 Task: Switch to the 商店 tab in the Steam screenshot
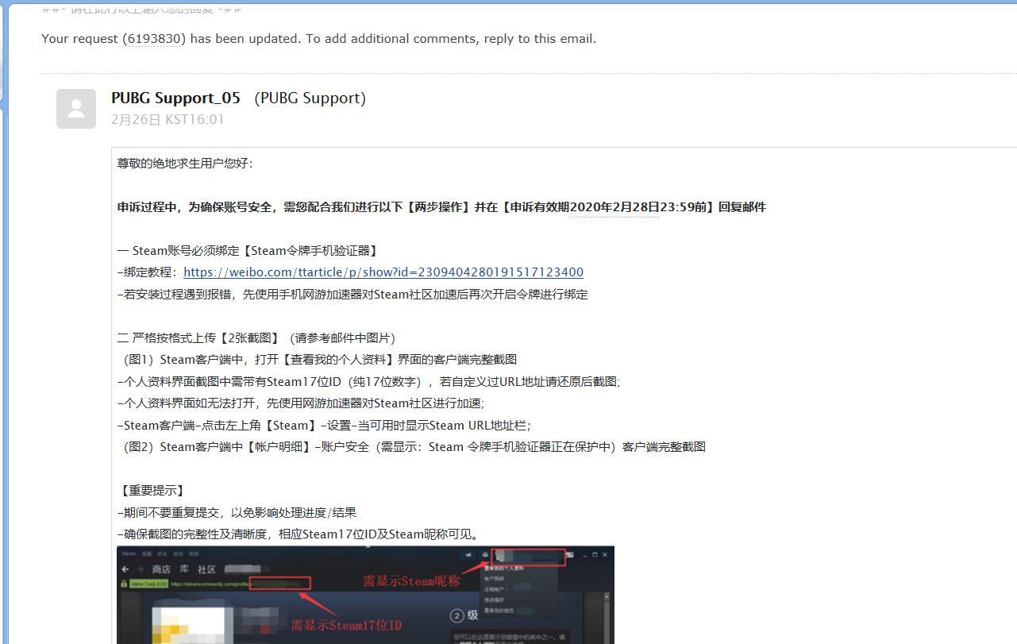point(162,569)
